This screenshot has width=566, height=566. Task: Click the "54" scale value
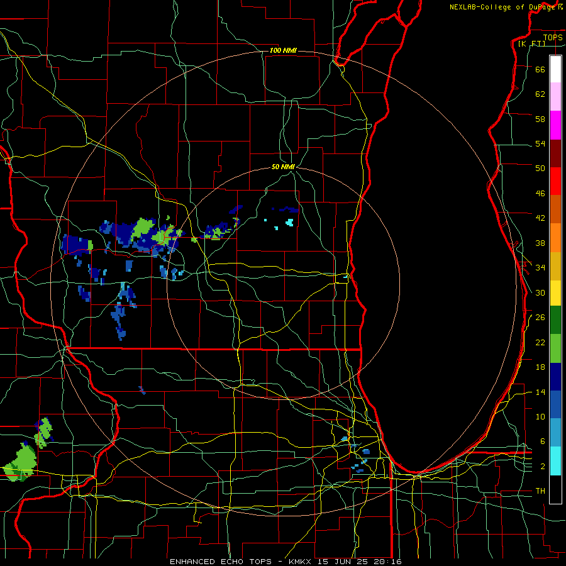[540, 143]
